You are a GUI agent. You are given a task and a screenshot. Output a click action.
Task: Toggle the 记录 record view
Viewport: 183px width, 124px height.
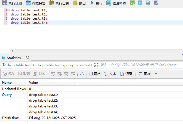[126, 74]
